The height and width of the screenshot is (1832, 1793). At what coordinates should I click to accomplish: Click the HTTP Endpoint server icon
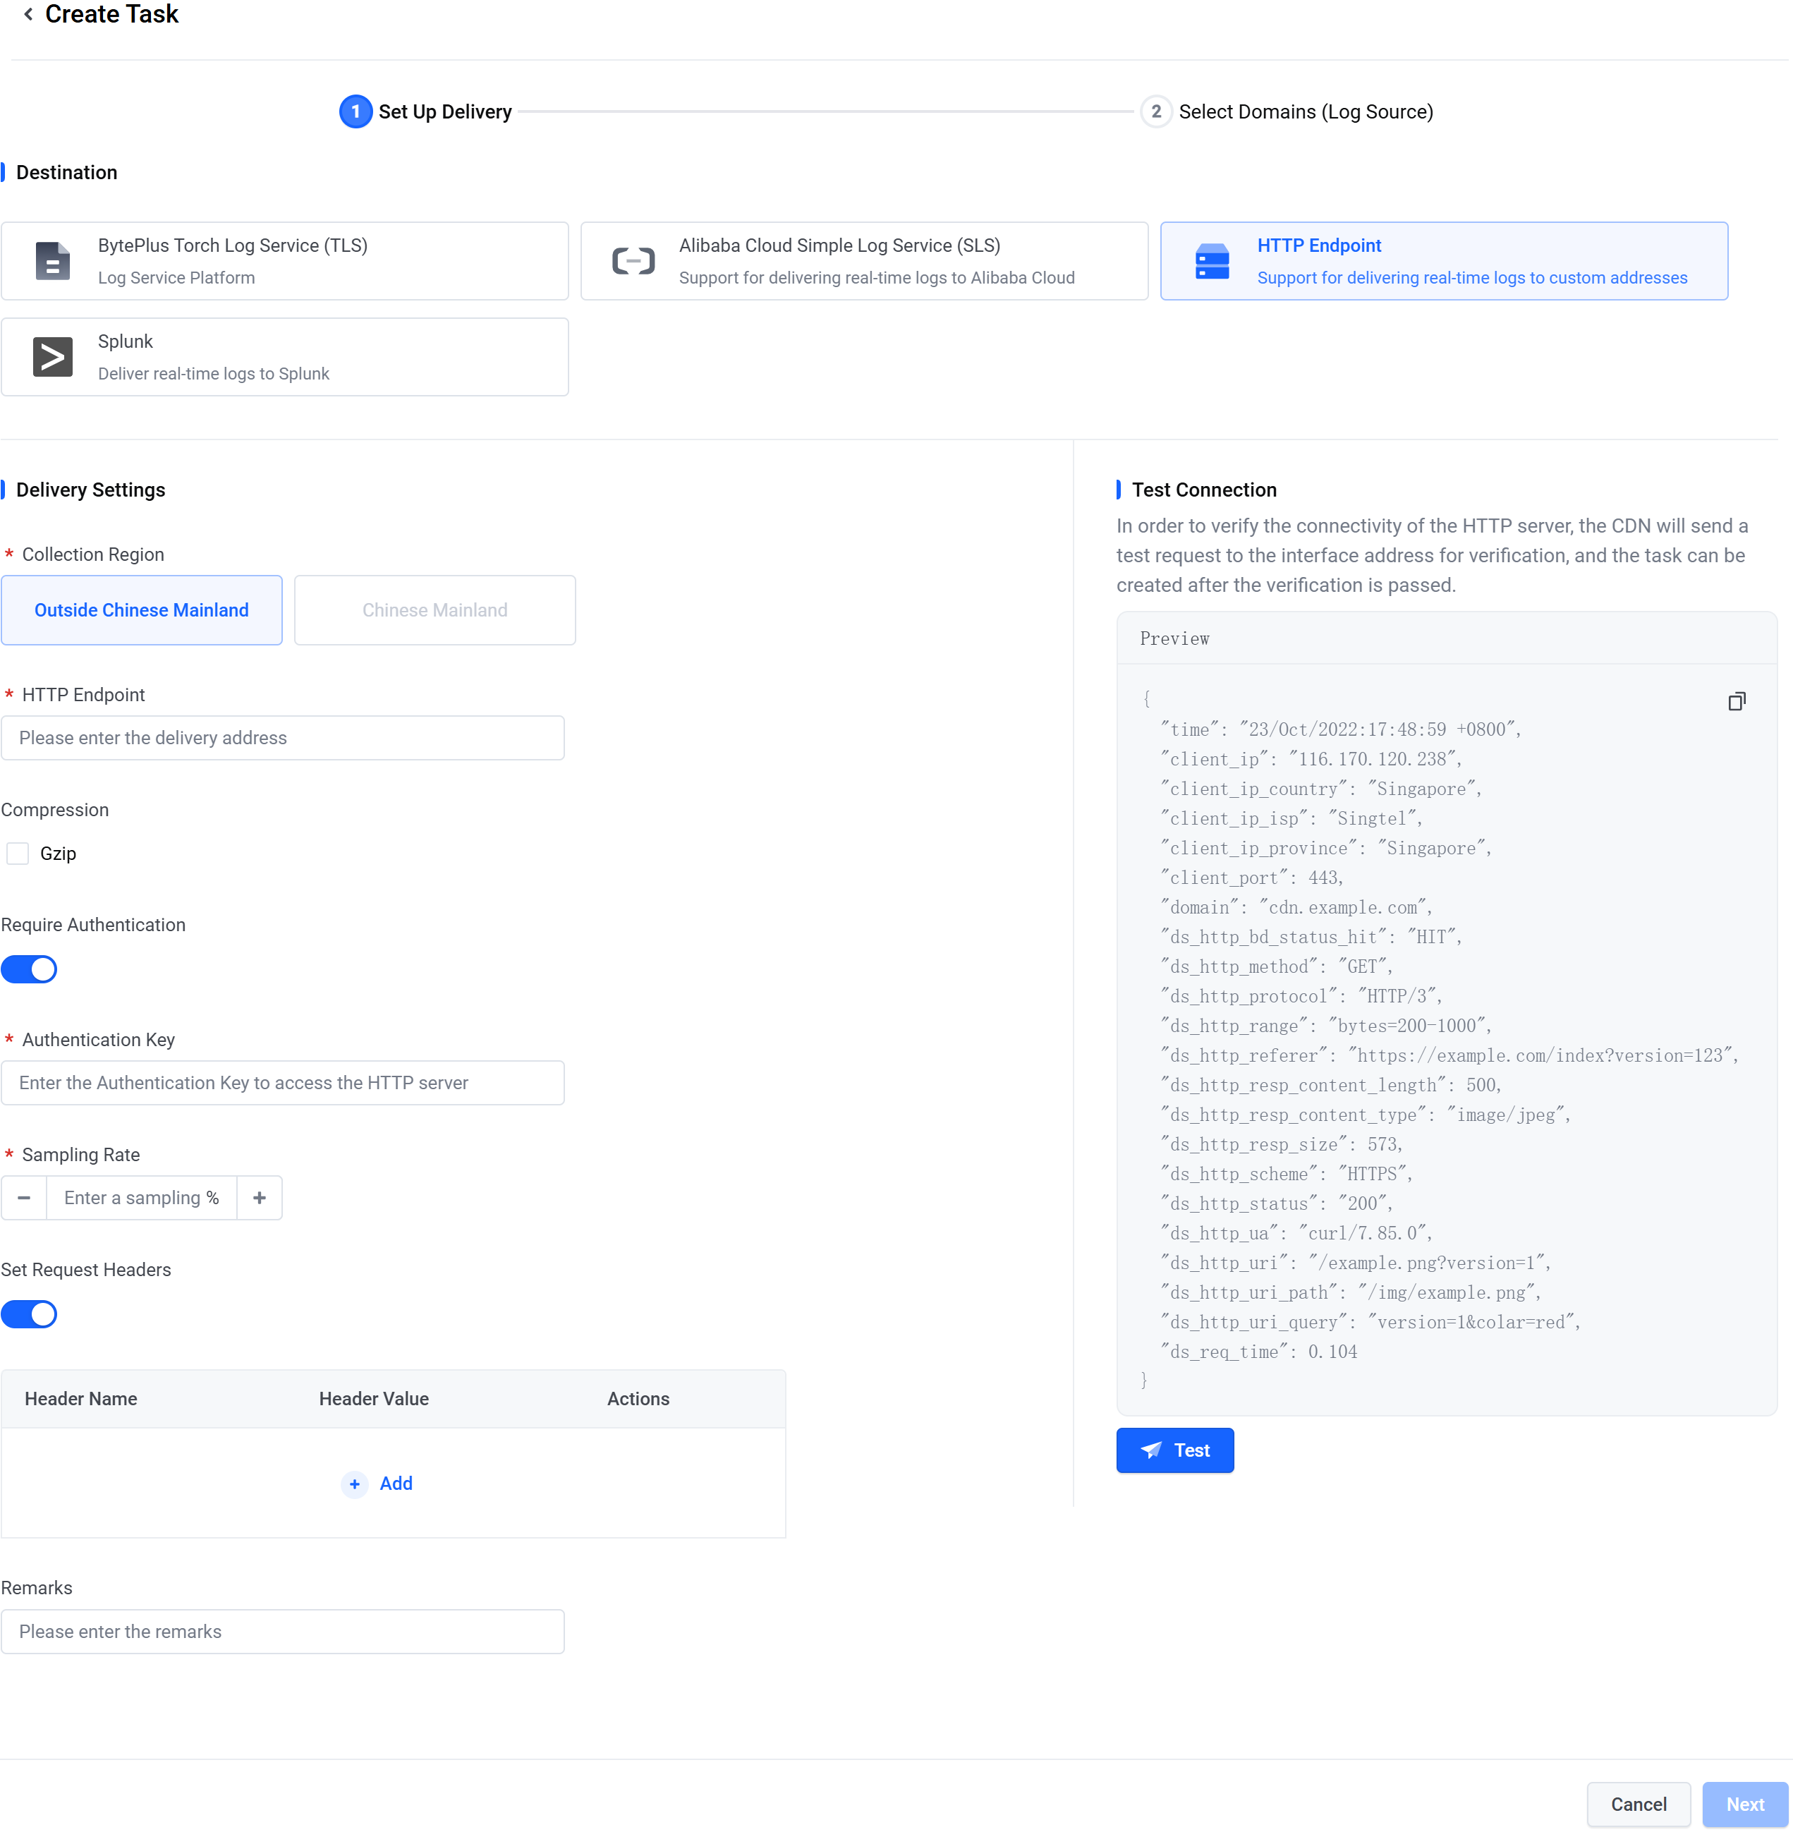(x=1212, y=261)
